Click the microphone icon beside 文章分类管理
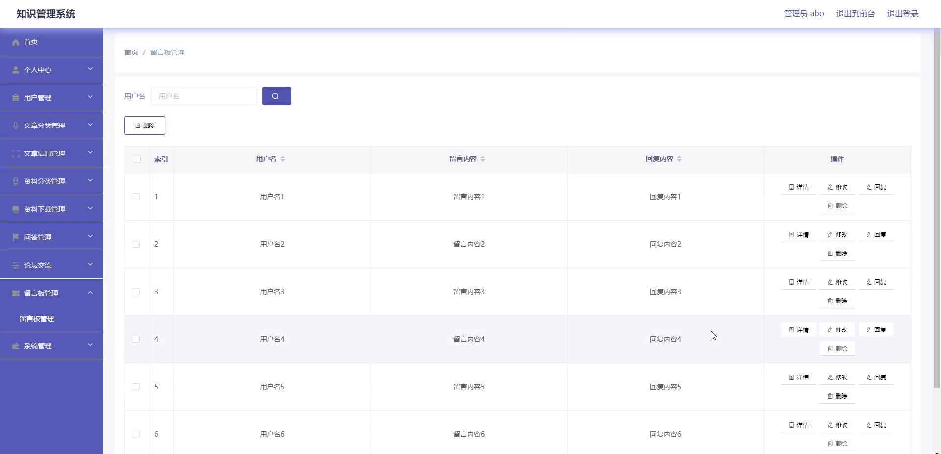The width and height of the screenshot is (941, 454). pos(16,126)
